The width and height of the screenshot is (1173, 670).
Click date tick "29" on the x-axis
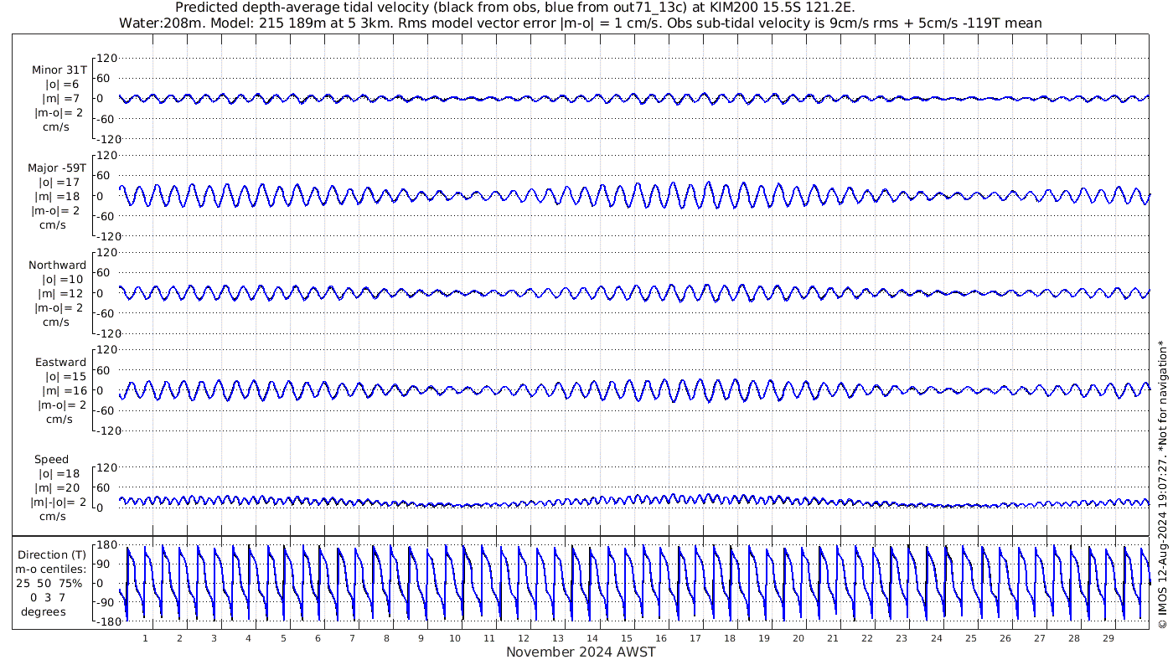1108,638
